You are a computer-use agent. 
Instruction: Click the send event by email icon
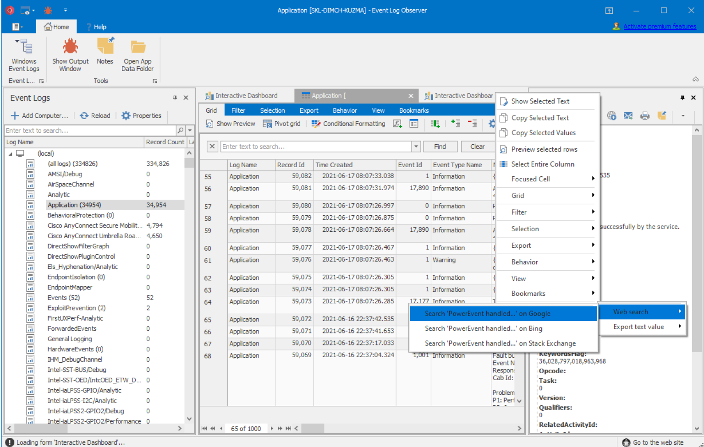click(628, 115)
